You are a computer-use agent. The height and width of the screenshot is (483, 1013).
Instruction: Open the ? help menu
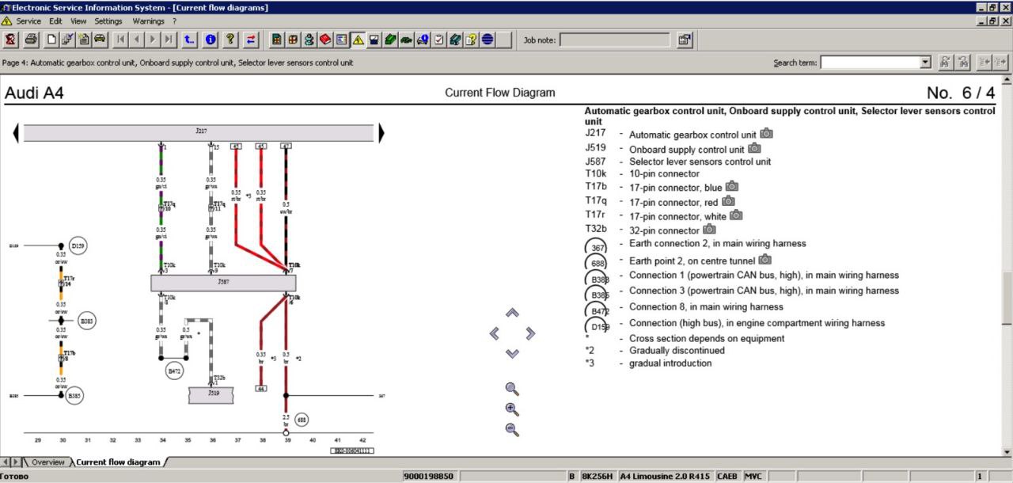[x=174, y=21]
